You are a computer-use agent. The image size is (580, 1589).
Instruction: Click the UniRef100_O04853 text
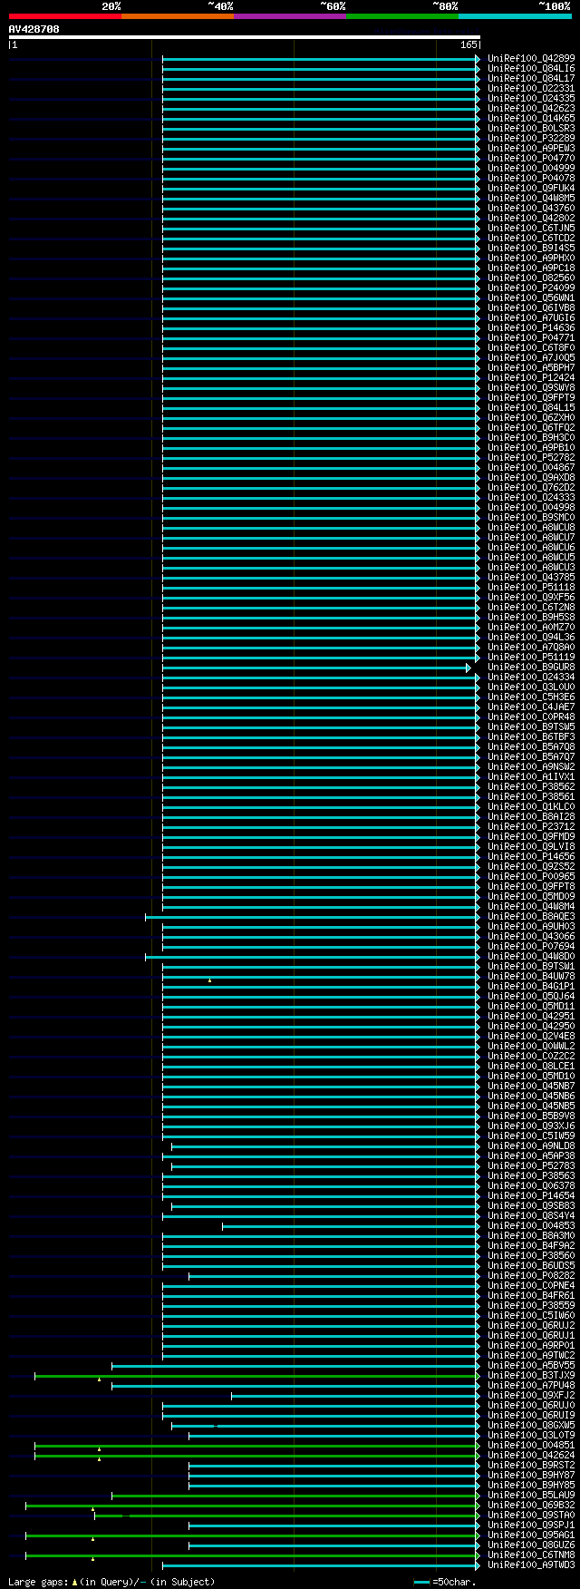(531, 1226)
